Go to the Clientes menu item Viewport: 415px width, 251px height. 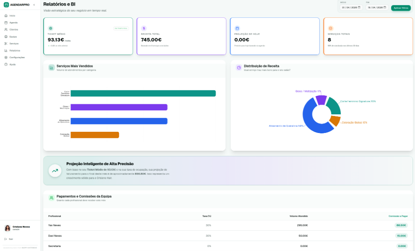click(14, 30)
